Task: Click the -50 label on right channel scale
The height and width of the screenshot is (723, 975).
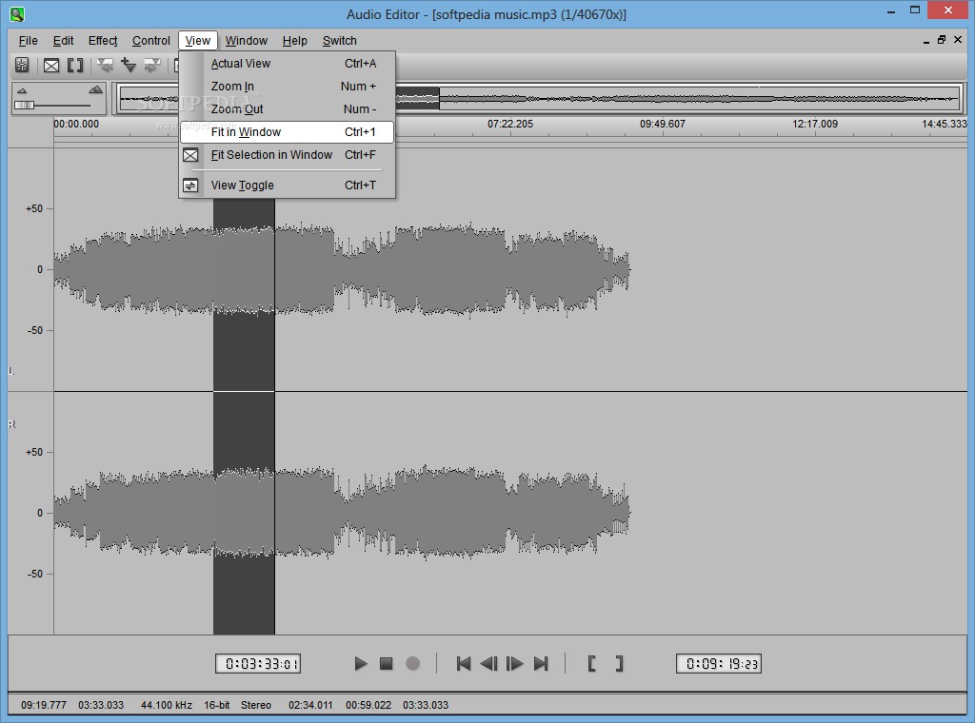Action: point(35,574)
